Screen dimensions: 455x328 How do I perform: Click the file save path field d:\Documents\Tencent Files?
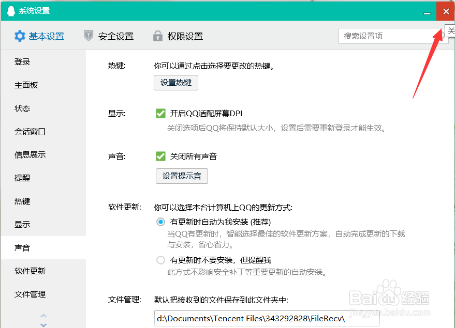(x=267, y=319)
